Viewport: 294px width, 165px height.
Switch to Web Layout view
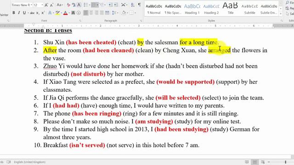pyautogui.click(x=263, y=162)
